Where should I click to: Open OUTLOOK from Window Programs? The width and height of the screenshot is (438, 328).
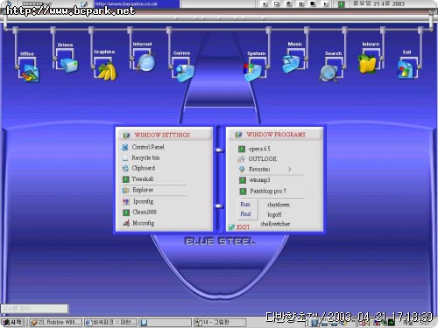click(263, 159)
